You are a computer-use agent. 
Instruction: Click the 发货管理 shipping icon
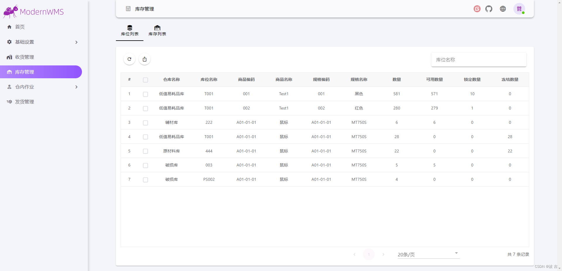click(x=9, y=102)
